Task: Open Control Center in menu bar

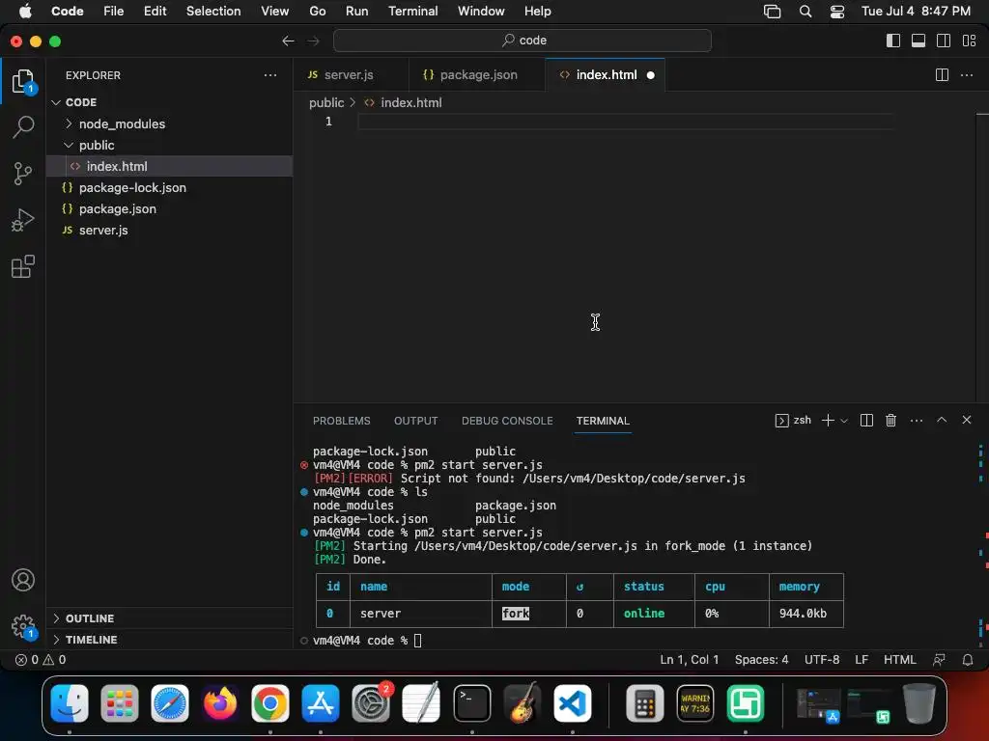Action: click(x=837, y=12)
